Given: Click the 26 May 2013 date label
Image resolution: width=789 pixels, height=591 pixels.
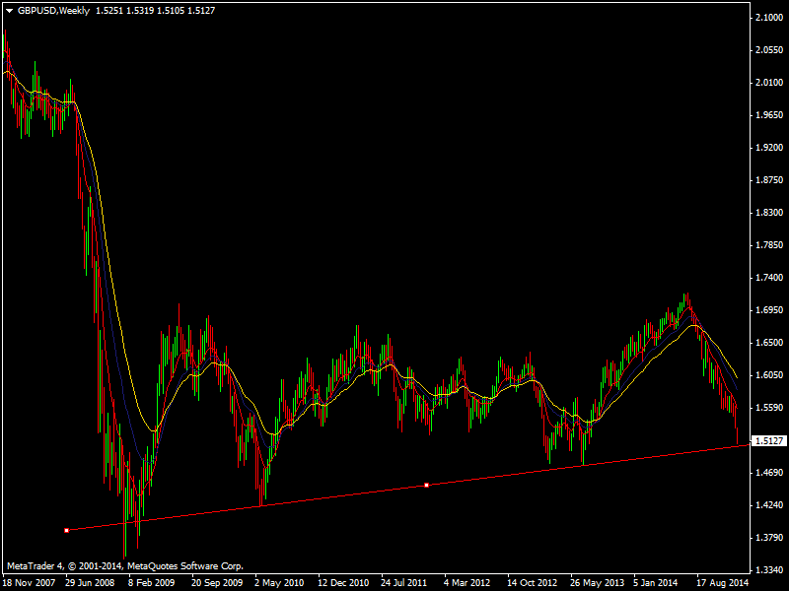Looking at the screenshot, I should click(x=597, y=583).
